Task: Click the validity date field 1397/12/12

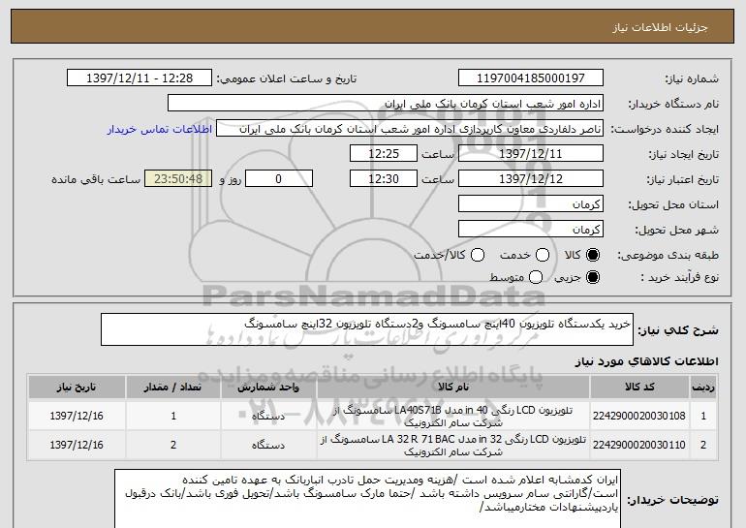Action: [531, 179]
